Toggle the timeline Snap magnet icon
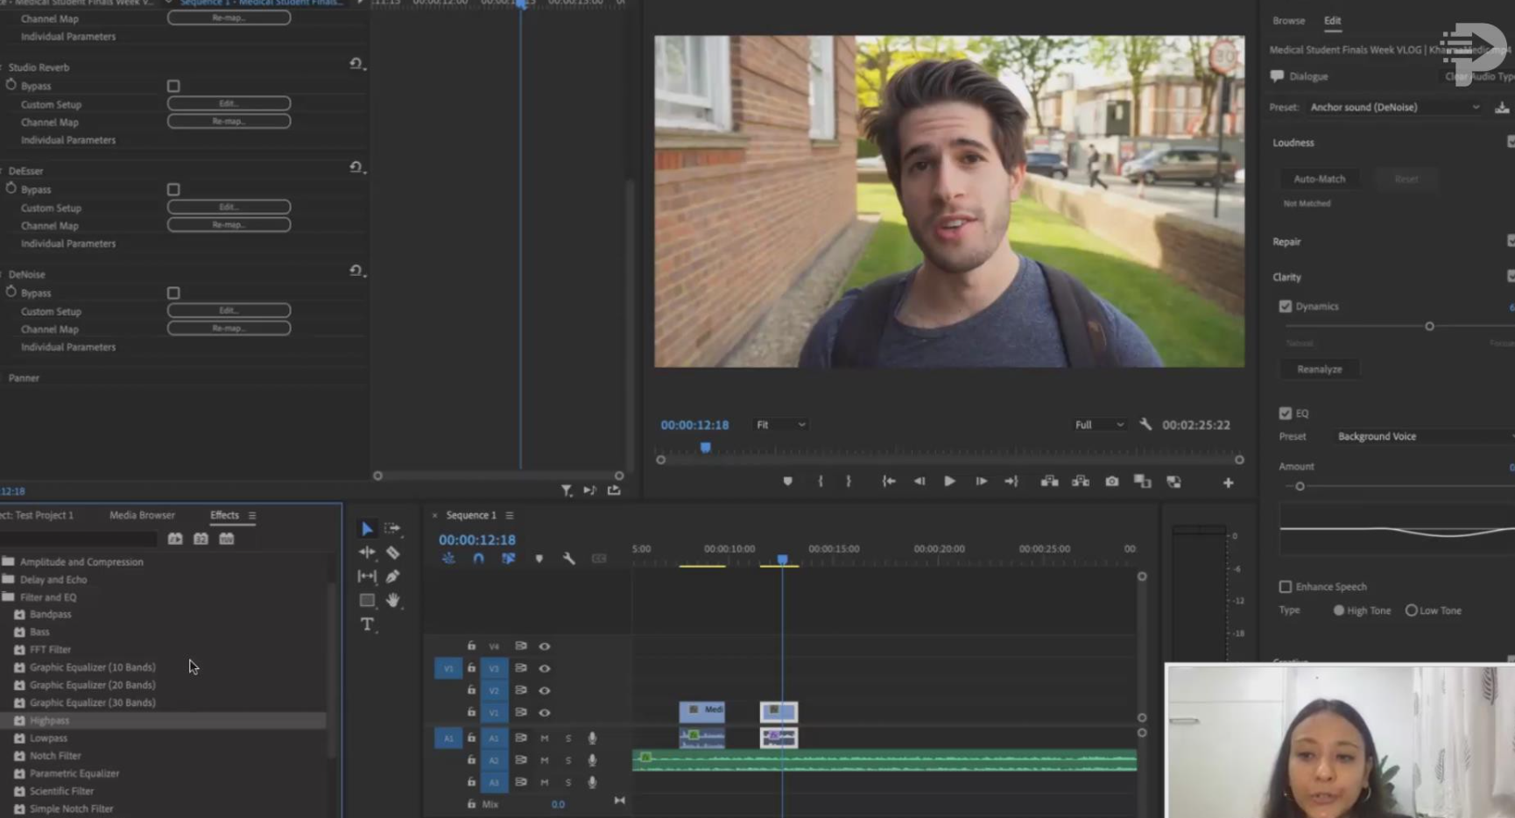 click(x=478, y=559)
